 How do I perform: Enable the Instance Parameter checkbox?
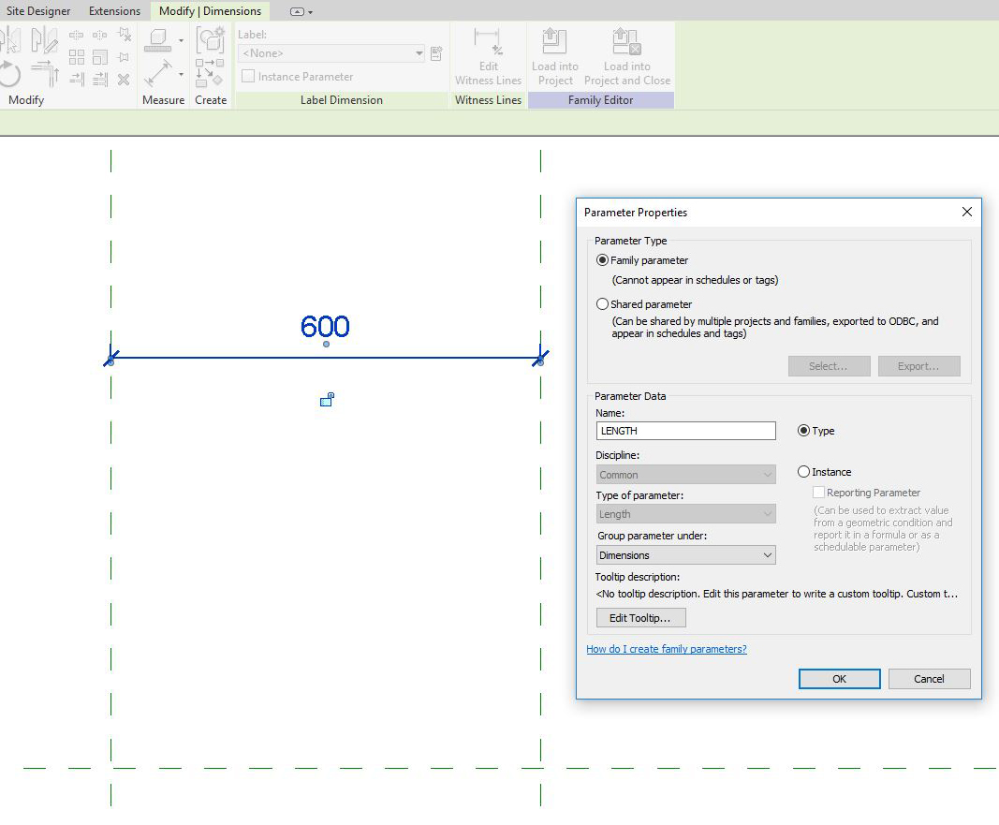click(248, 76)
